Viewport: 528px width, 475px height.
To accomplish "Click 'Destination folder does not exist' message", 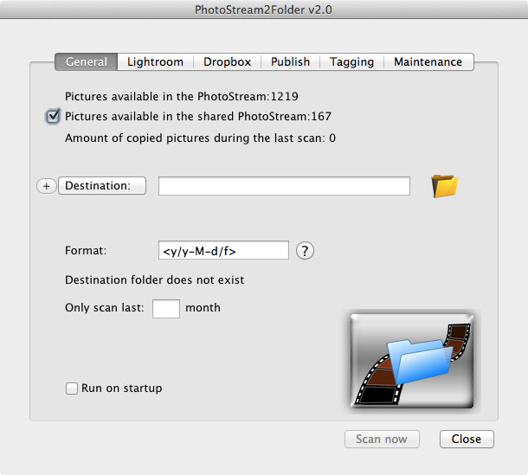I will pyautogui.click(x=155, y=280).
